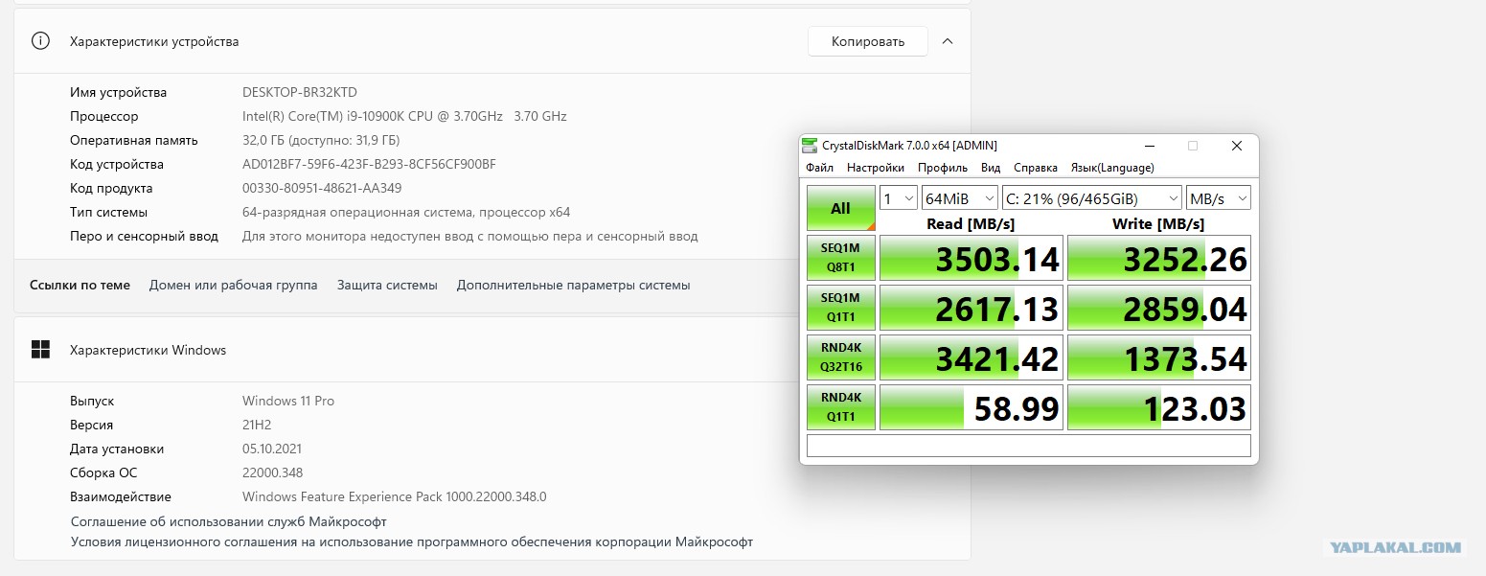
Task: Run the SEQ1M Q8T1 test
Action: (x=840, y=259)
